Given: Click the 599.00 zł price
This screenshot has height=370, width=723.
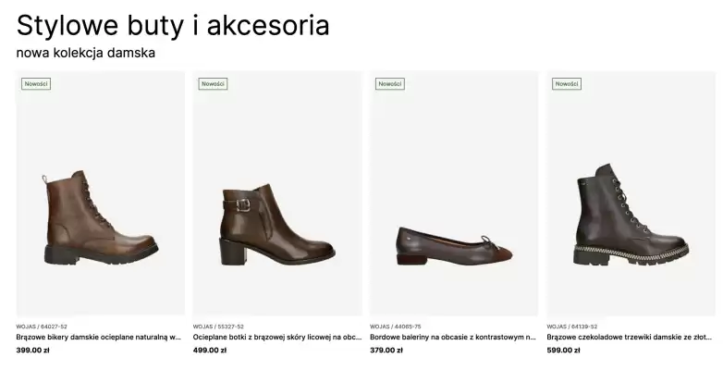Looking at the screenshot, I should point(563,351).
